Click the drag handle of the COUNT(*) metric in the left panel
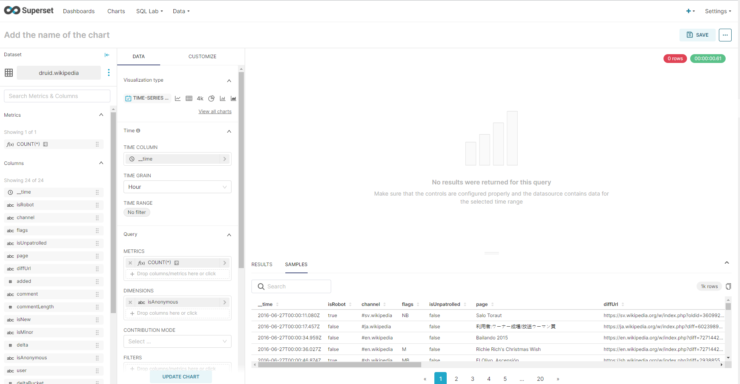The height and width of the screenshot is (384, 740). click(97, 144)
